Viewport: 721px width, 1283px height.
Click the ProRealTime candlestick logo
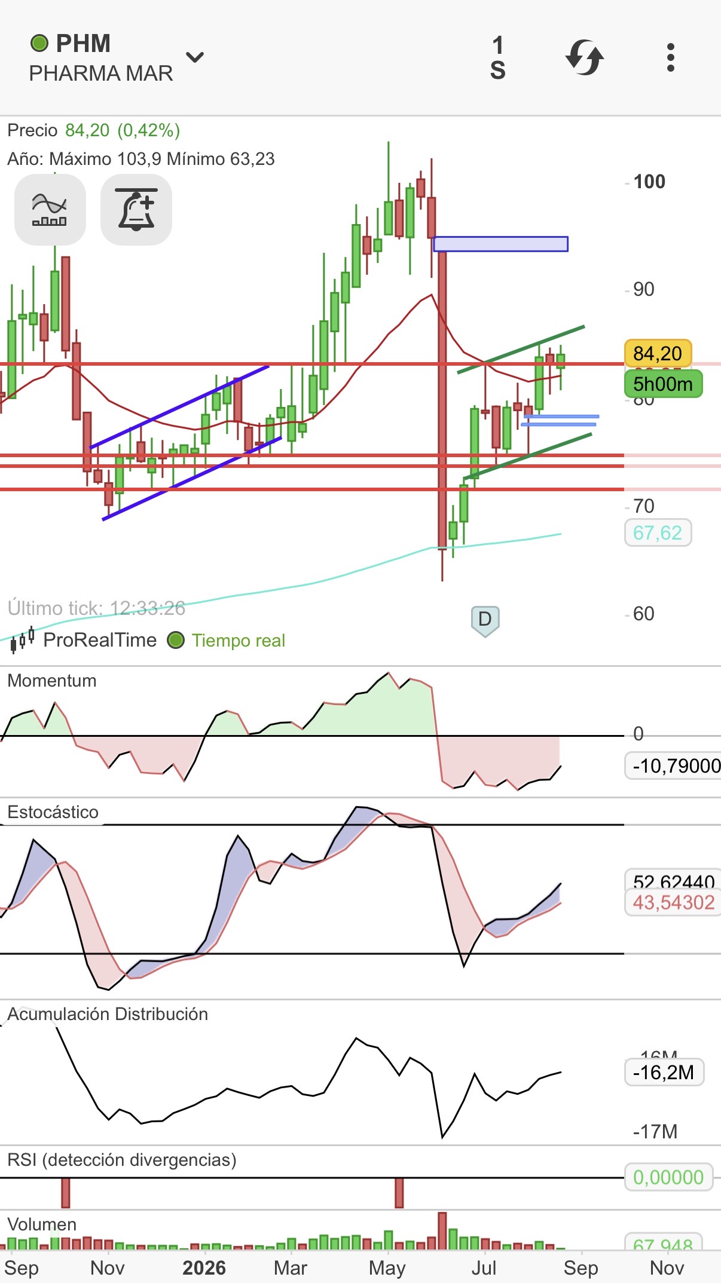22,640
